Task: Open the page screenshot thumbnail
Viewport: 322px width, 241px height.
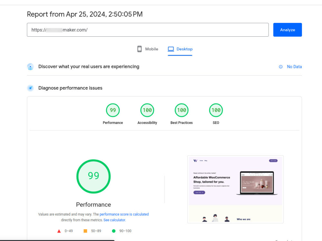Action: pyautogui.click(x=235, y=189)
